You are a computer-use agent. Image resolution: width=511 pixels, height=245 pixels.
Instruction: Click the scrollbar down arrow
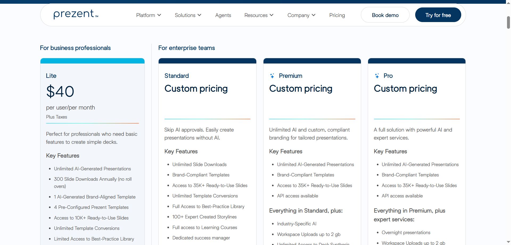(508, 242)
